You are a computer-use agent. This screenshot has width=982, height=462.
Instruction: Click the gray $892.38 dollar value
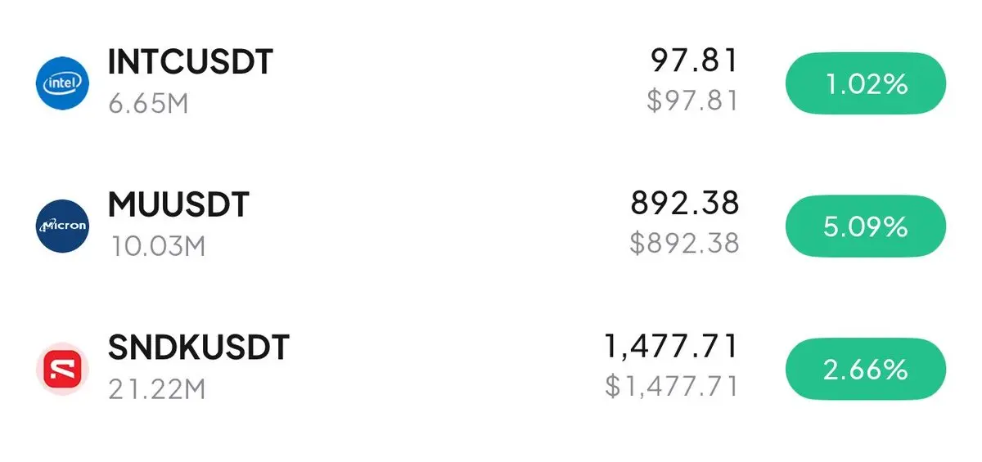(684, 243)
